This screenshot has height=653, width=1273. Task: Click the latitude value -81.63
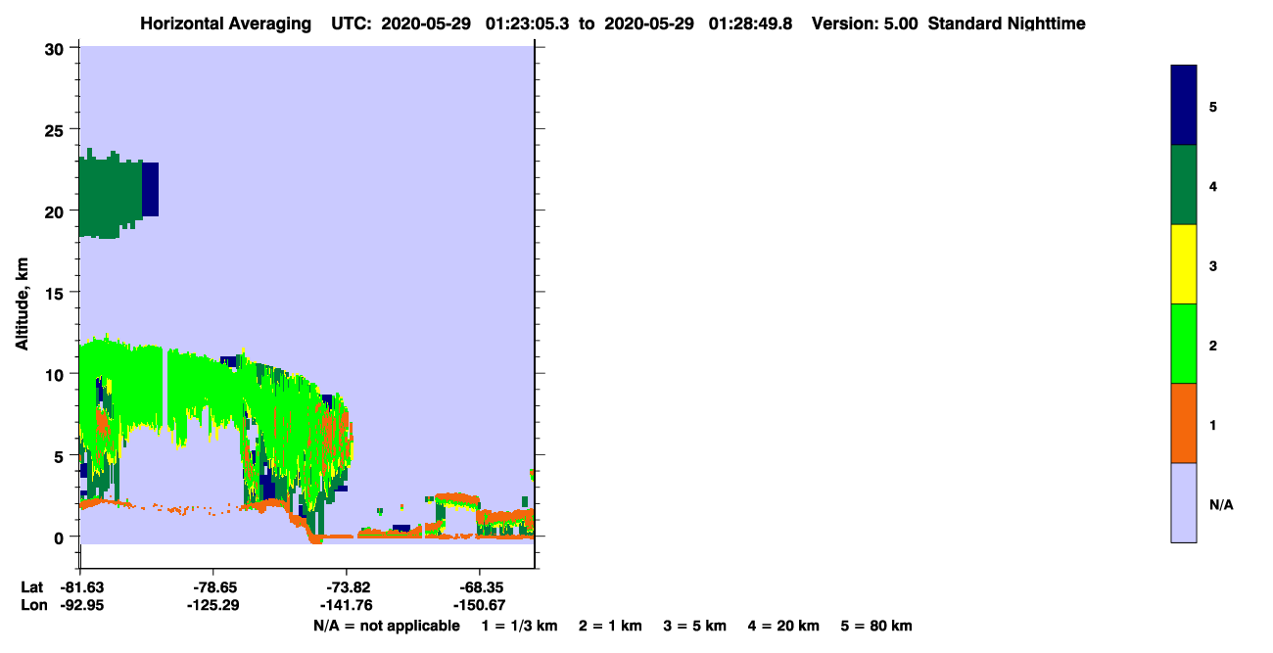pyautogui.click(x=80, y=587)
